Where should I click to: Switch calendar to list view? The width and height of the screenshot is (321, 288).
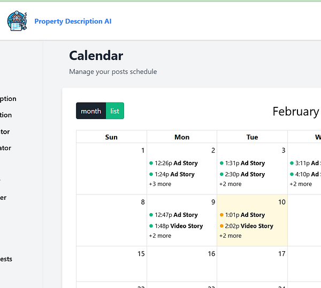click(x=115, y=111)
